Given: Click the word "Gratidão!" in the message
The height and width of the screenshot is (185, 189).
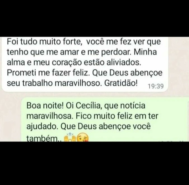Looking at the screenshot, I should pos(121,83).
